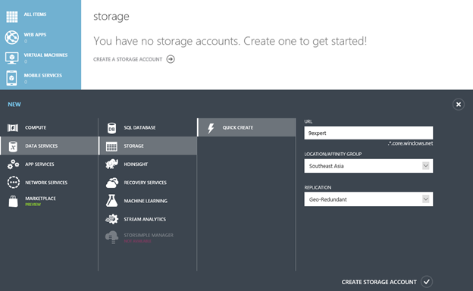Select the Virtual Machines monitor icon

[x=12, y=58]
